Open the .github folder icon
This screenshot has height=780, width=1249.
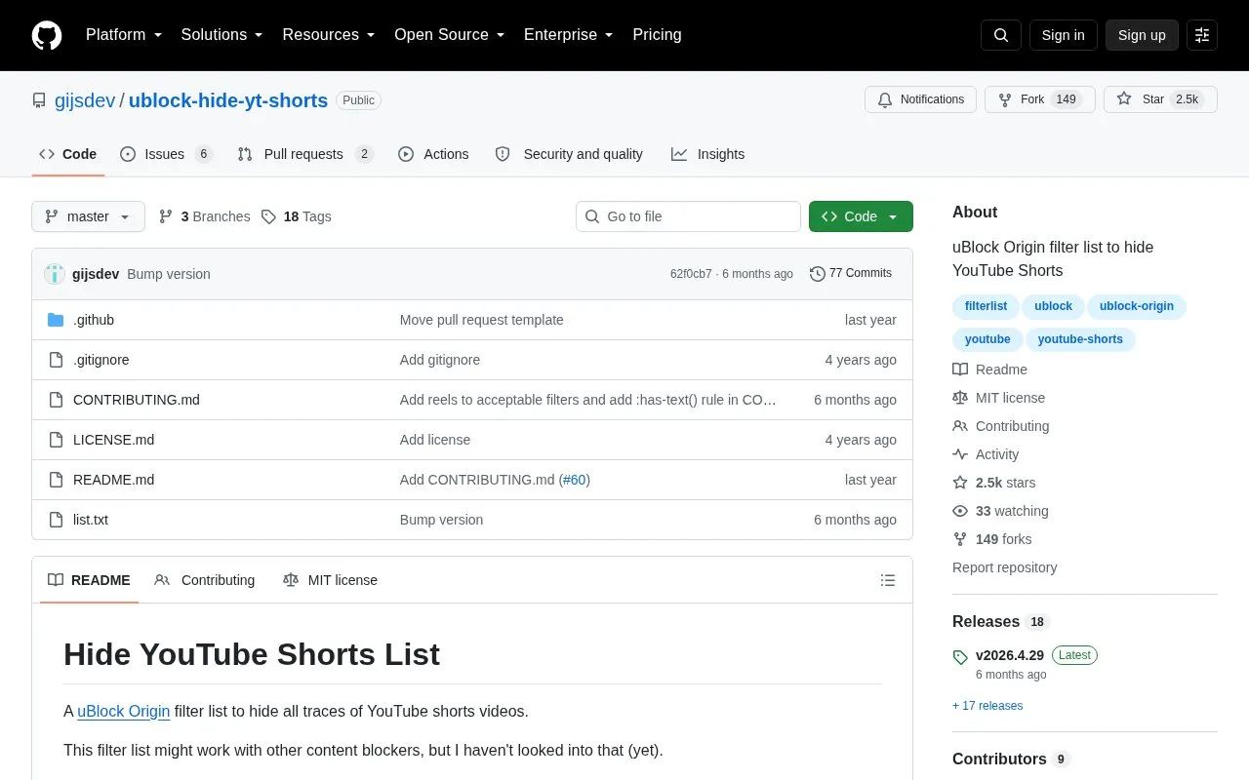[x=56, y=320]
